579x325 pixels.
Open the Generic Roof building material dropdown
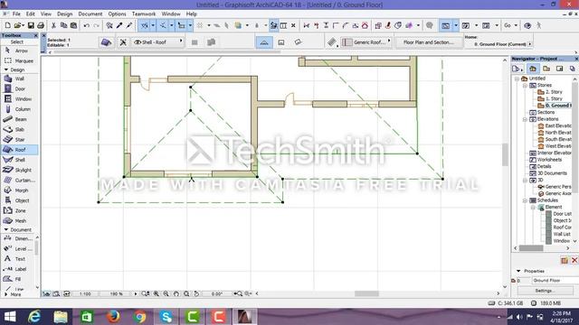[366, 42]
